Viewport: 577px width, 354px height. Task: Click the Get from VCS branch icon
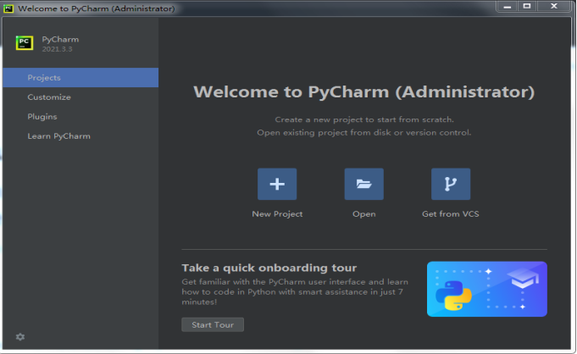tap(451, 184)
